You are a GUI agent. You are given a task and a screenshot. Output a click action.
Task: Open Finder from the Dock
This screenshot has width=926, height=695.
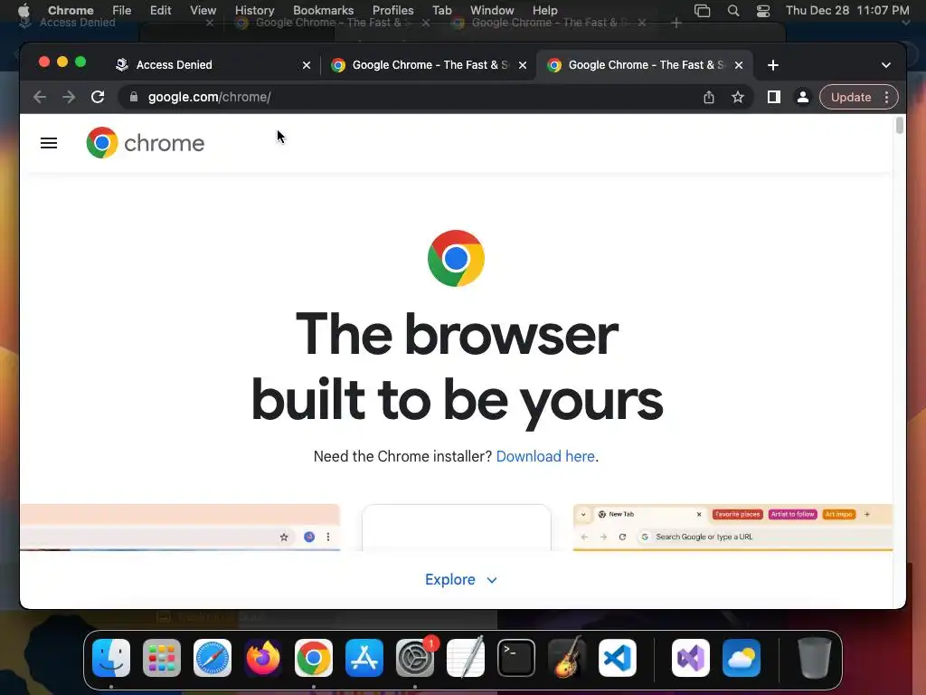click(x=111, y=658)
